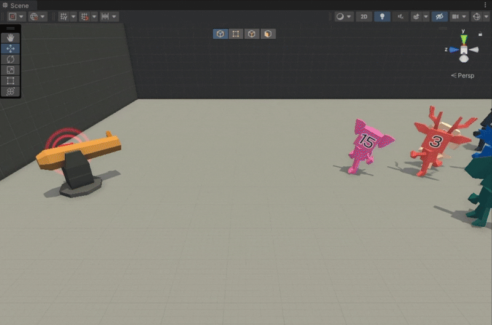The height and width of the screenshot is (325, 492).
Task: Select ProBuilder Vertex selection mode
Action: [236, 34]
